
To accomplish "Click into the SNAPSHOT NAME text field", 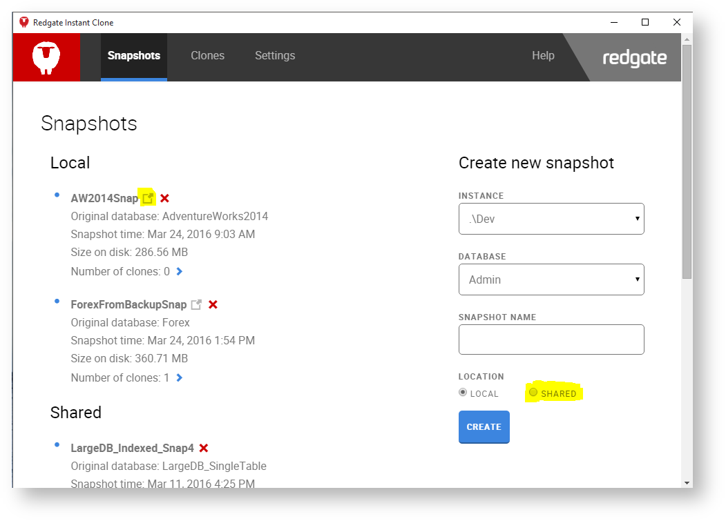I will (551, 340).
